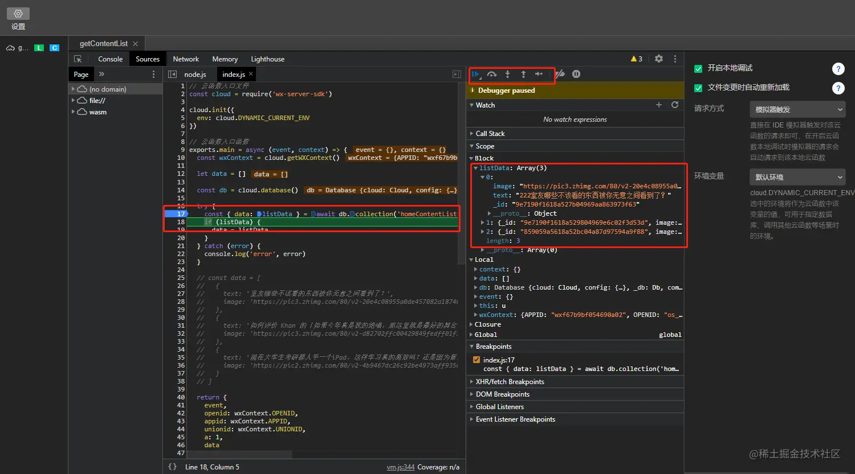Click help icon beside 开启本地调试
Viewport: 855px width, 474px height.
838,69
